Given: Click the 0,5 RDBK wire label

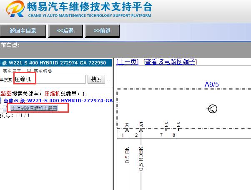Looking at the screenshot, I should click(141, 158).
